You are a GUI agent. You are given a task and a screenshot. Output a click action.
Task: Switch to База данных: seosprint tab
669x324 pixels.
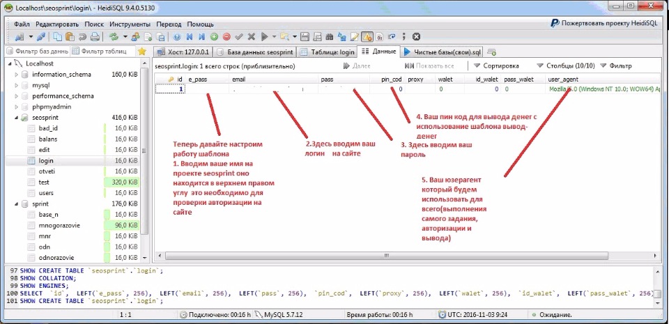pos(255,52)
